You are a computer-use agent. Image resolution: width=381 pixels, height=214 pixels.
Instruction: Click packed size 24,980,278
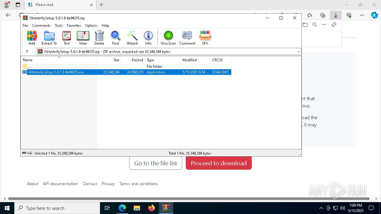click(x=135, y=72)
